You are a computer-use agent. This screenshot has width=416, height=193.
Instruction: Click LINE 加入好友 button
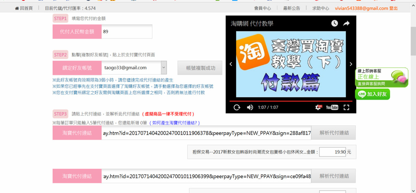point(373,94)
